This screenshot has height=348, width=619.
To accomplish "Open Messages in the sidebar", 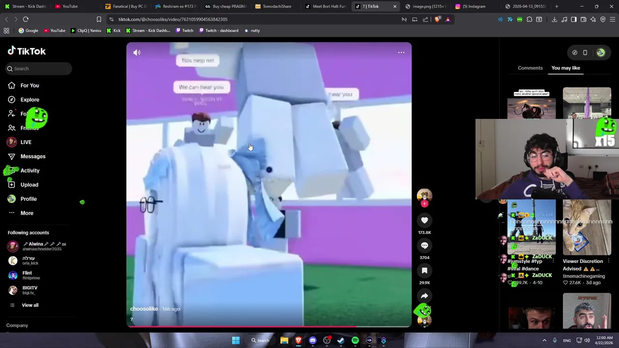I will click(33, 156).
